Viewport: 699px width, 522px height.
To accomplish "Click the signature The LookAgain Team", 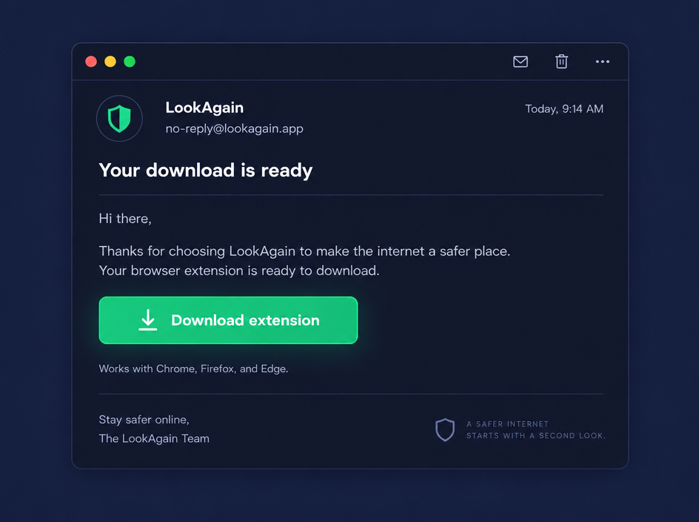I will [x=154, y=438].
